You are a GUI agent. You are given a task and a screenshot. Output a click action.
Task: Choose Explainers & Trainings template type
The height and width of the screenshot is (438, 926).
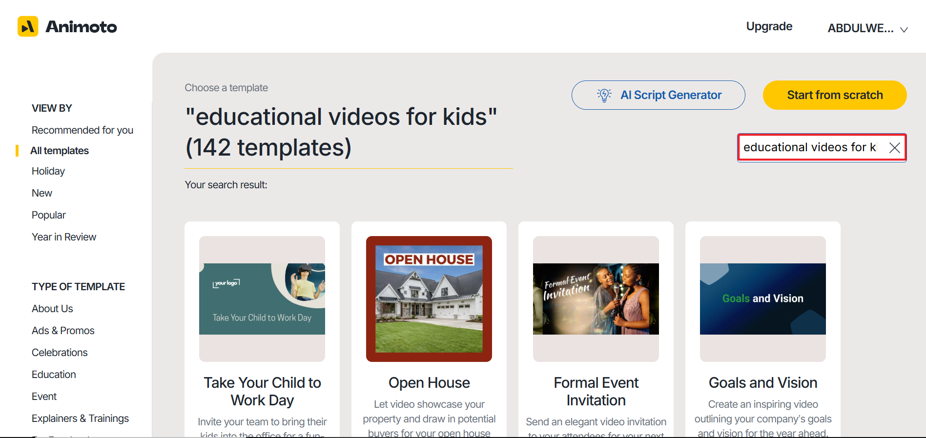point(80,418)
